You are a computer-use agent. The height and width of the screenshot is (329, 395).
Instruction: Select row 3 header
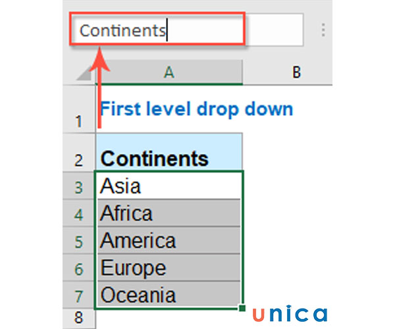point(80,188)
